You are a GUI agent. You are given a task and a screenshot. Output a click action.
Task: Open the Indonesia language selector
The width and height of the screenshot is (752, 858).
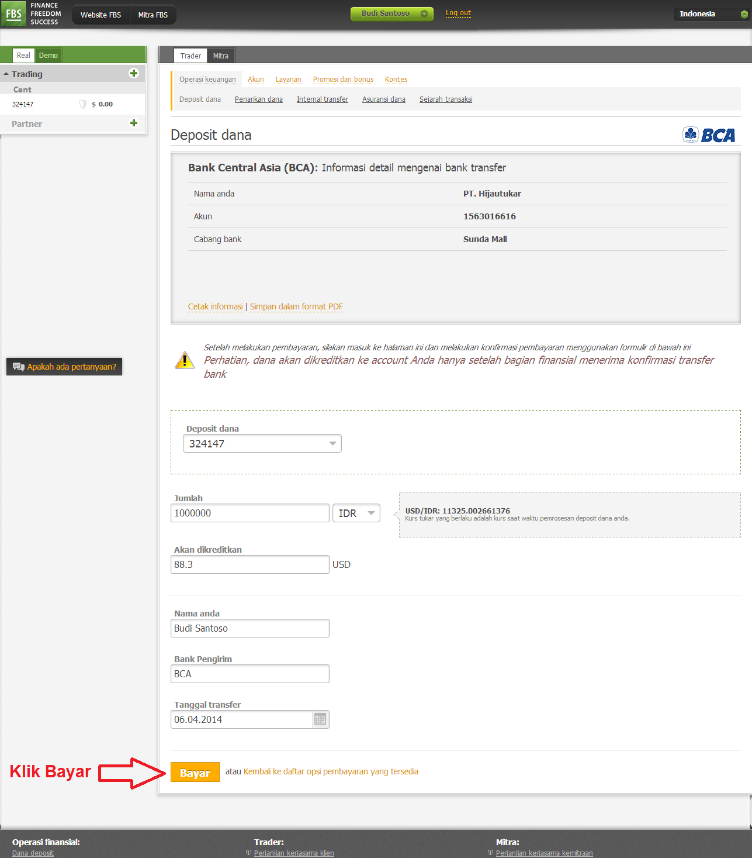pyautogui.click(x=712, y=14)
